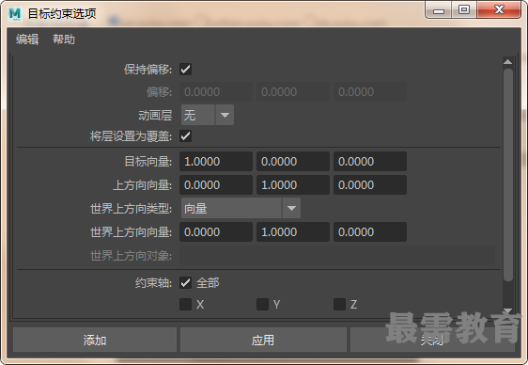The width and height of the screenshot is (528, 365).
Task: Enable the Z constraint axis checkbox
Action: pos(339,305)
